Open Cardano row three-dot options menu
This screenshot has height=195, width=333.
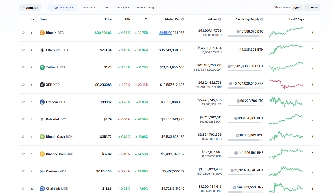click(x=313, y=171)
